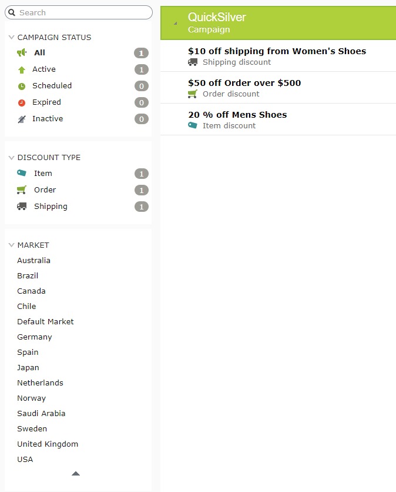The width and height of the screenshot is (396, 492).
Task: Open 20 % off Mens Shoes discount
Action: [237, 115]
